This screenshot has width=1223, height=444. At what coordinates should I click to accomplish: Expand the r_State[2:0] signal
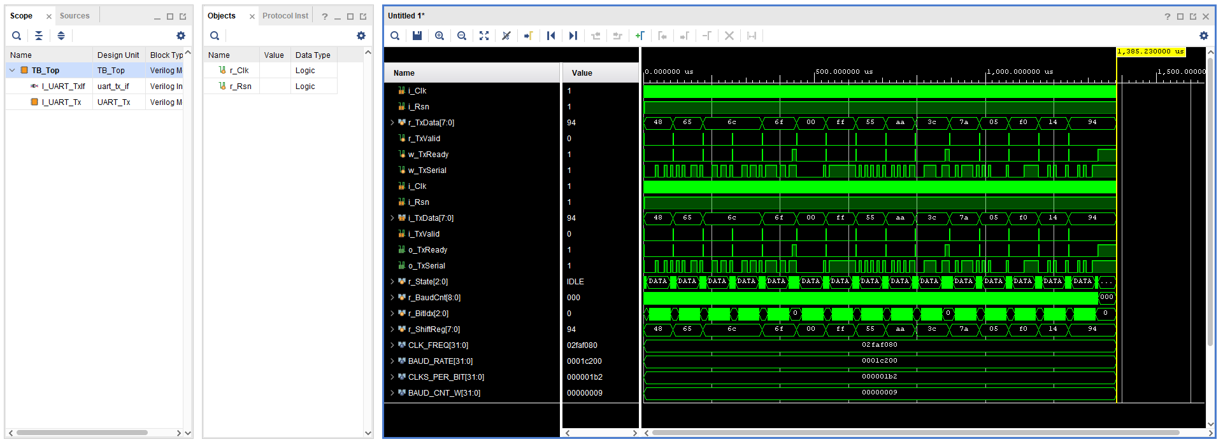pyautogui.click(x=392, y=282)
